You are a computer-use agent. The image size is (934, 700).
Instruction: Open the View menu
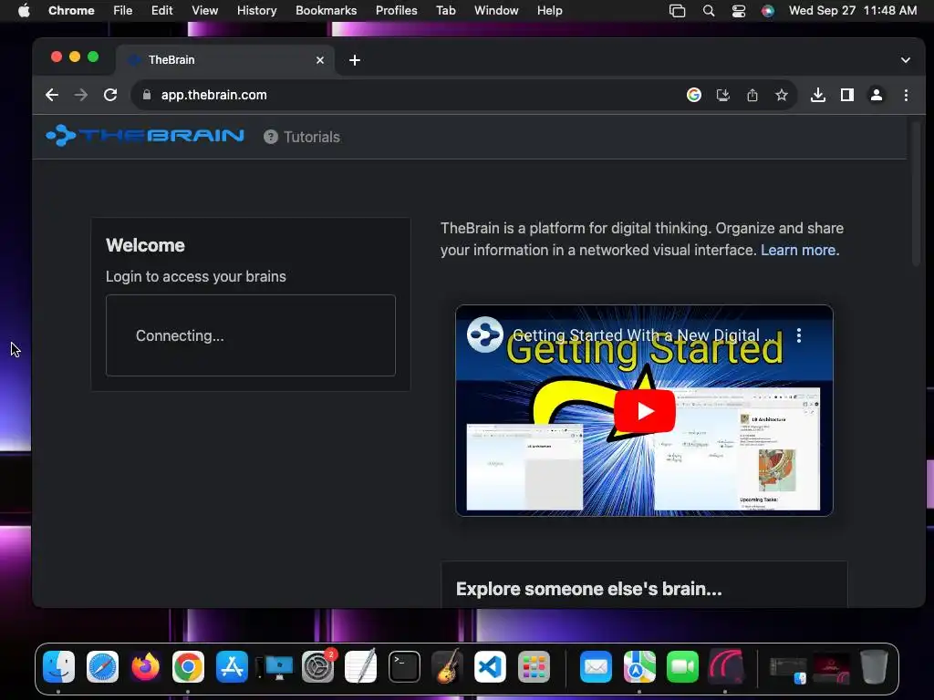pyautogui.click(x=204, y=11)
